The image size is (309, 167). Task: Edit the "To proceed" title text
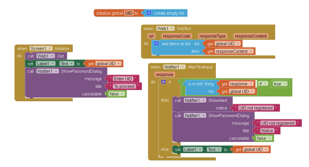[124, 86]
